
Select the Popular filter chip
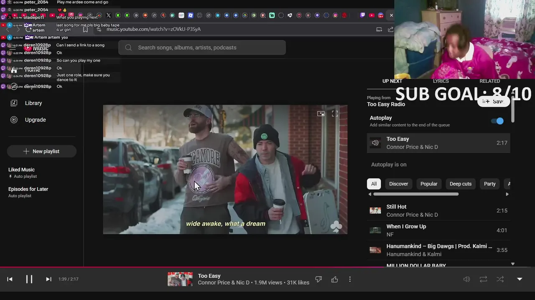429,184
